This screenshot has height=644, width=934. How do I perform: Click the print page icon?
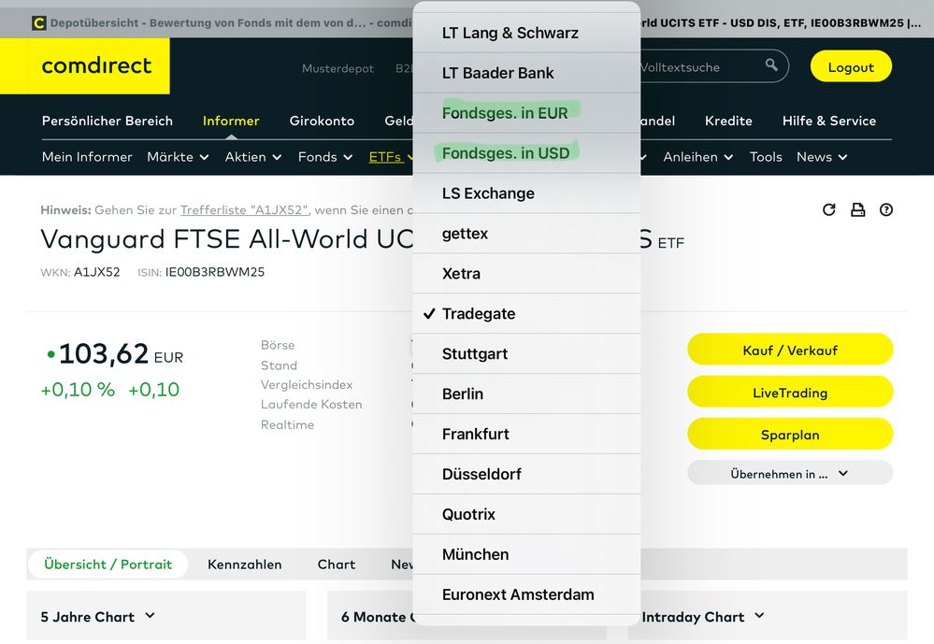pos(857,209)
